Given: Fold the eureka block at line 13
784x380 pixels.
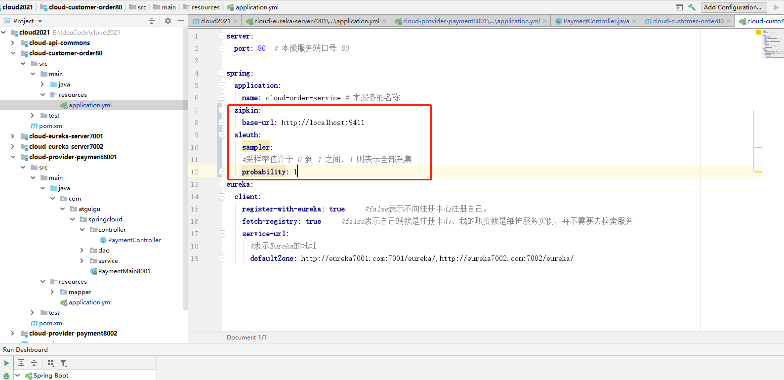Looking at the screenshot, I should (x=222, y=184).
